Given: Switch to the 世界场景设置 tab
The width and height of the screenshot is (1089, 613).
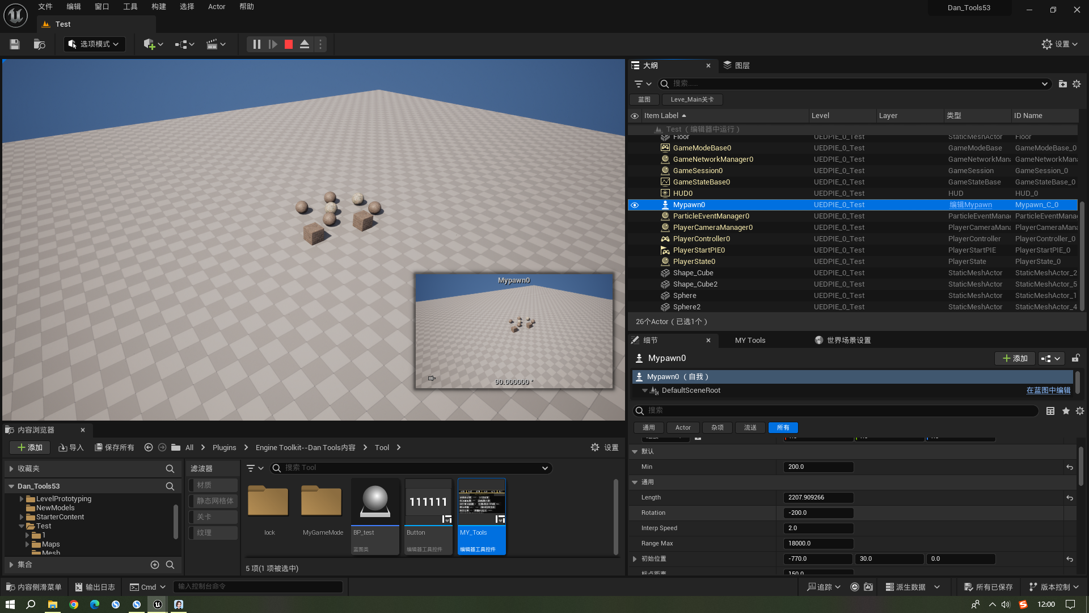Looking at the screenshot, I should click(842, 341).
